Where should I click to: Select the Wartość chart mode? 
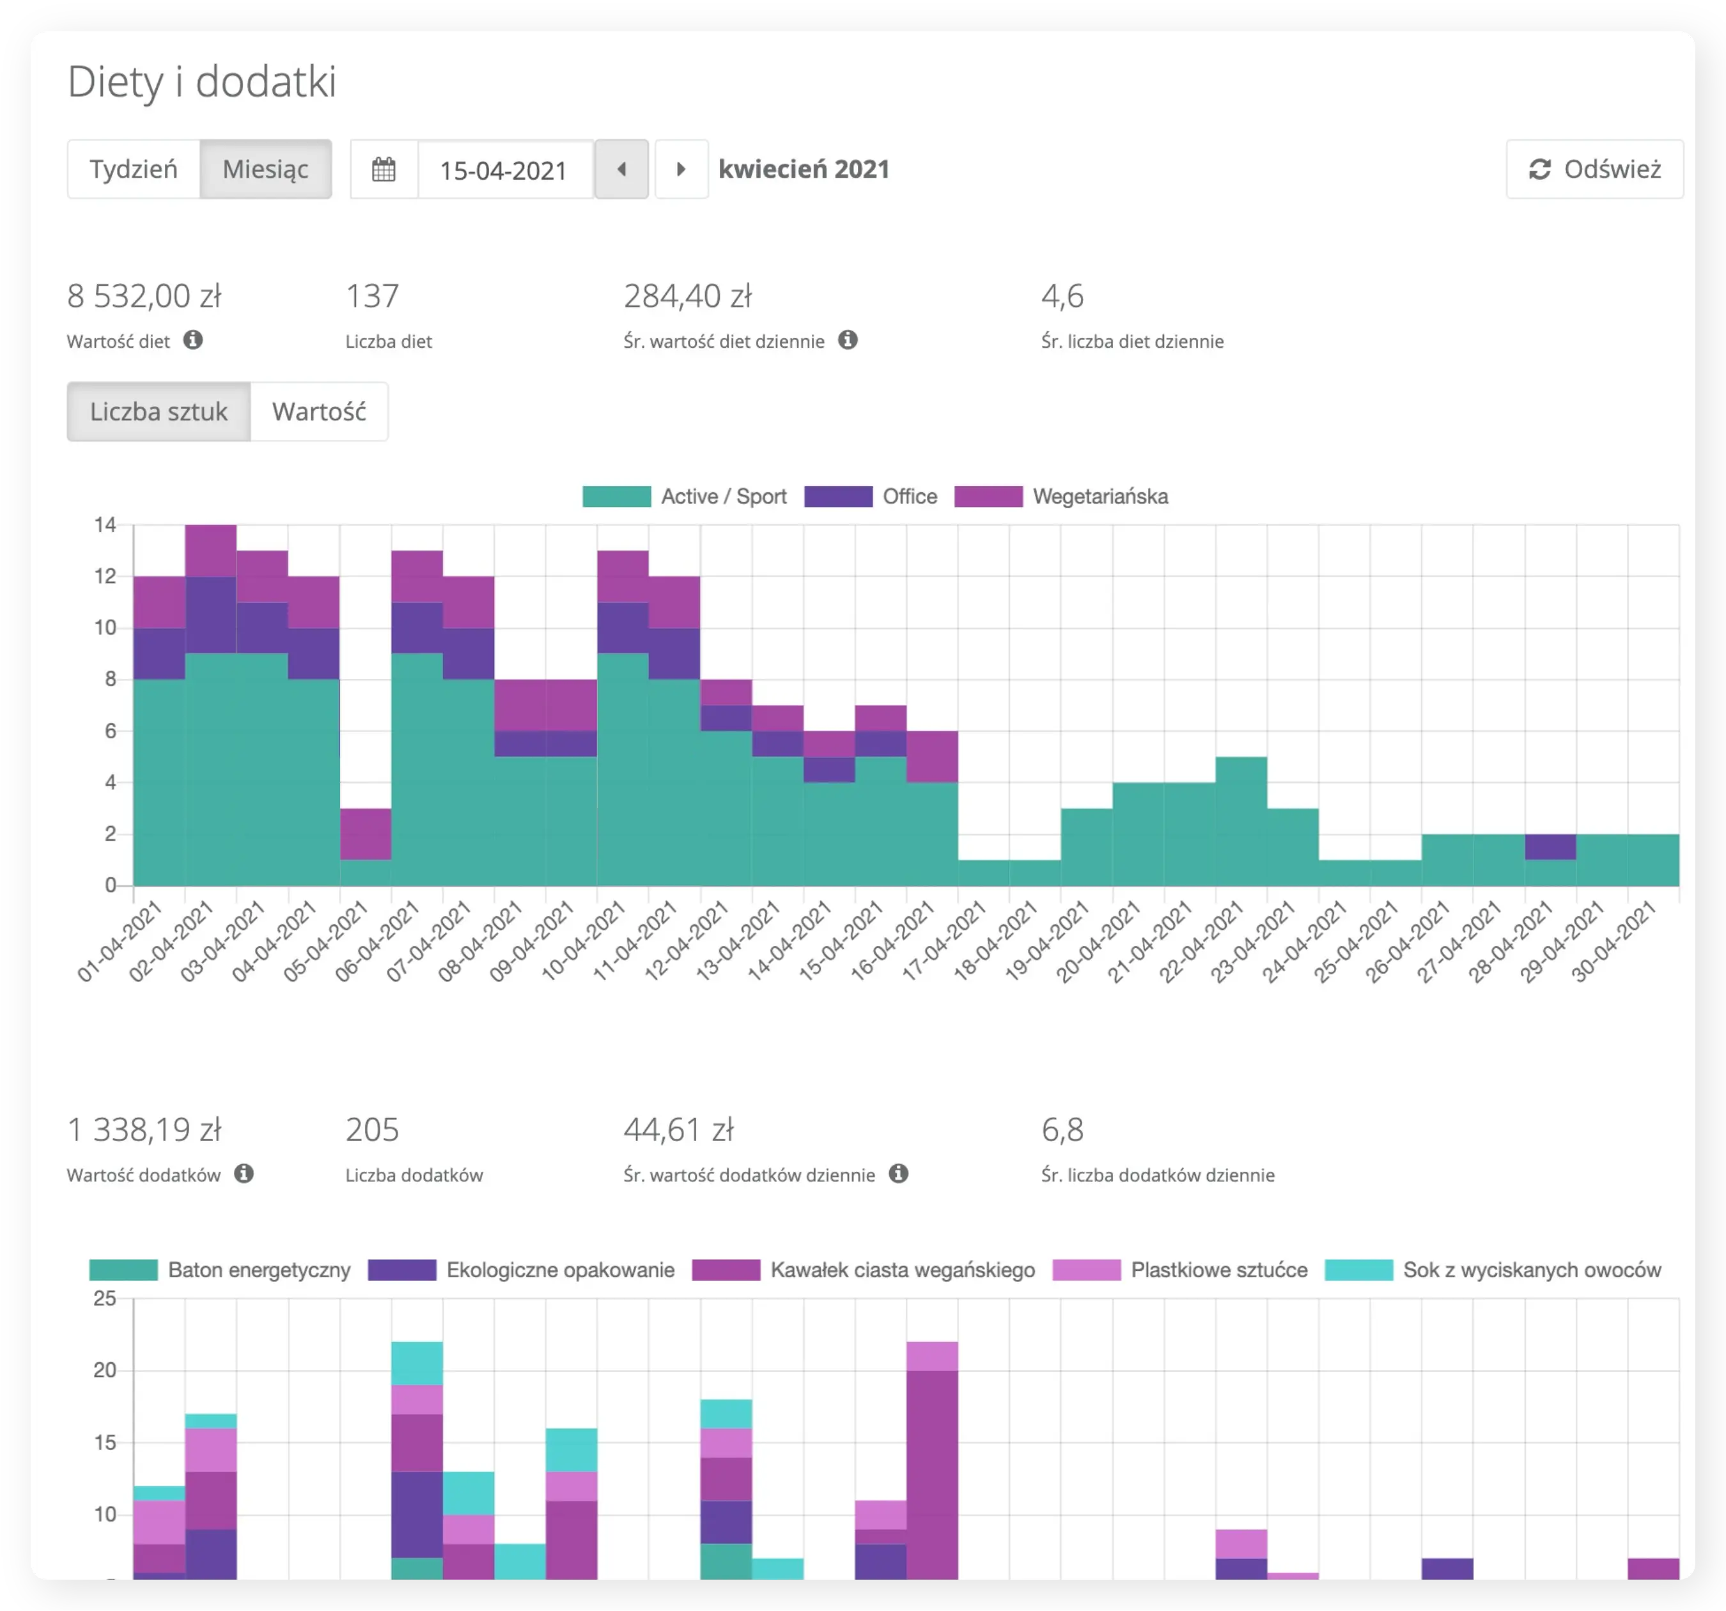(x=318, y=412)
